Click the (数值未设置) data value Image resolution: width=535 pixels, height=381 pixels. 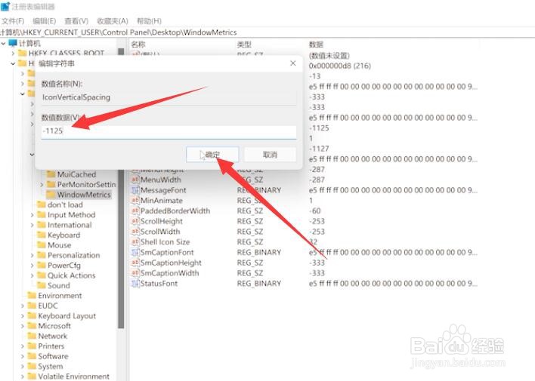(329, 56)
